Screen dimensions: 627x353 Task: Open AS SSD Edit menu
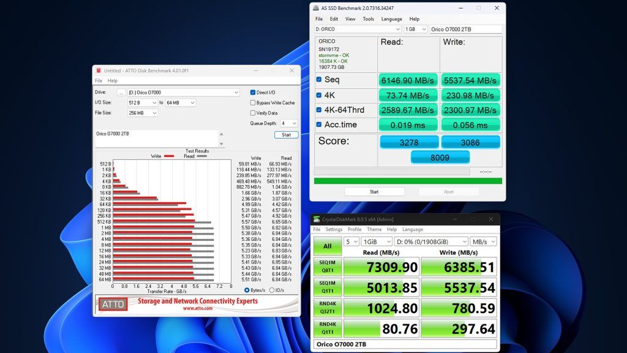[x=334, y=19]
